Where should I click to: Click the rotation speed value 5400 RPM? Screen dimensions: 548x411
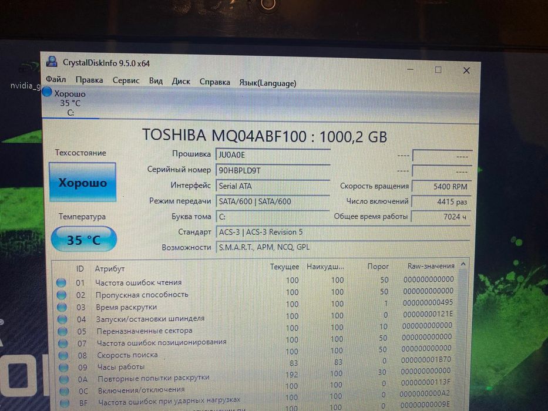click(442, 186)
